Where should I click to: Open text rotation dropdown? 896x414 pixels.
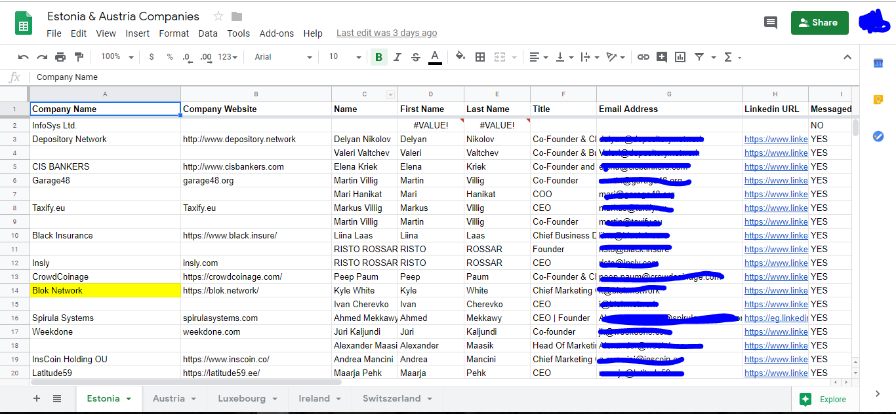615,57
